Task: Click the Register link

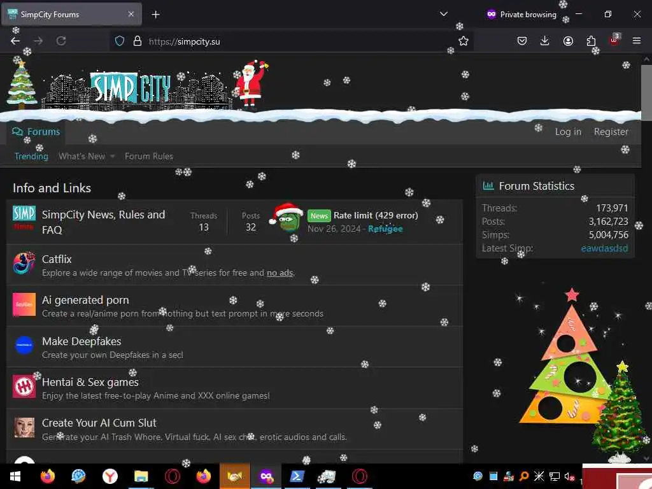Action: pyautogui.click(x=611, y=132)
